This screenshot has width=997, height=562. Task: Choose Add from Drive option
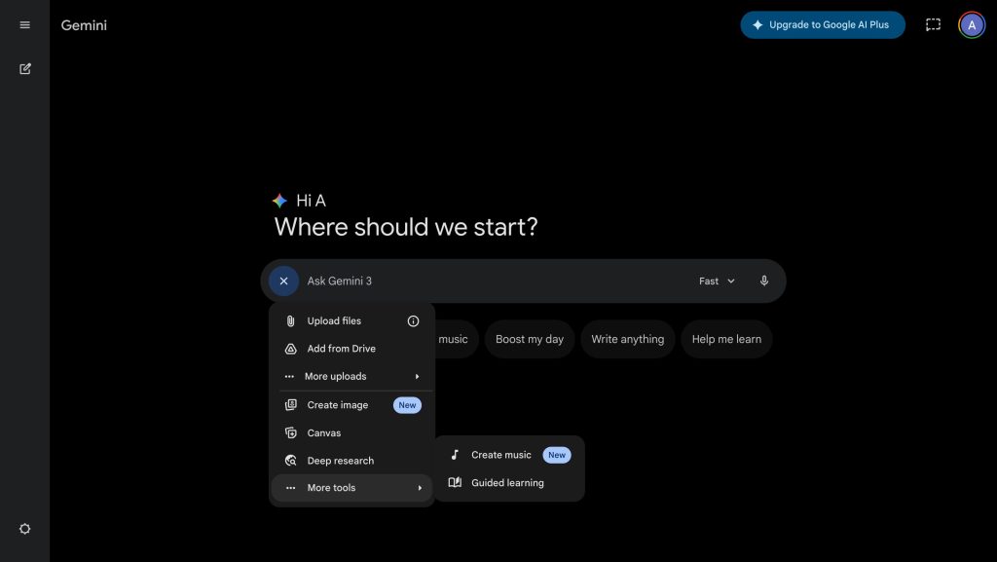341,349
